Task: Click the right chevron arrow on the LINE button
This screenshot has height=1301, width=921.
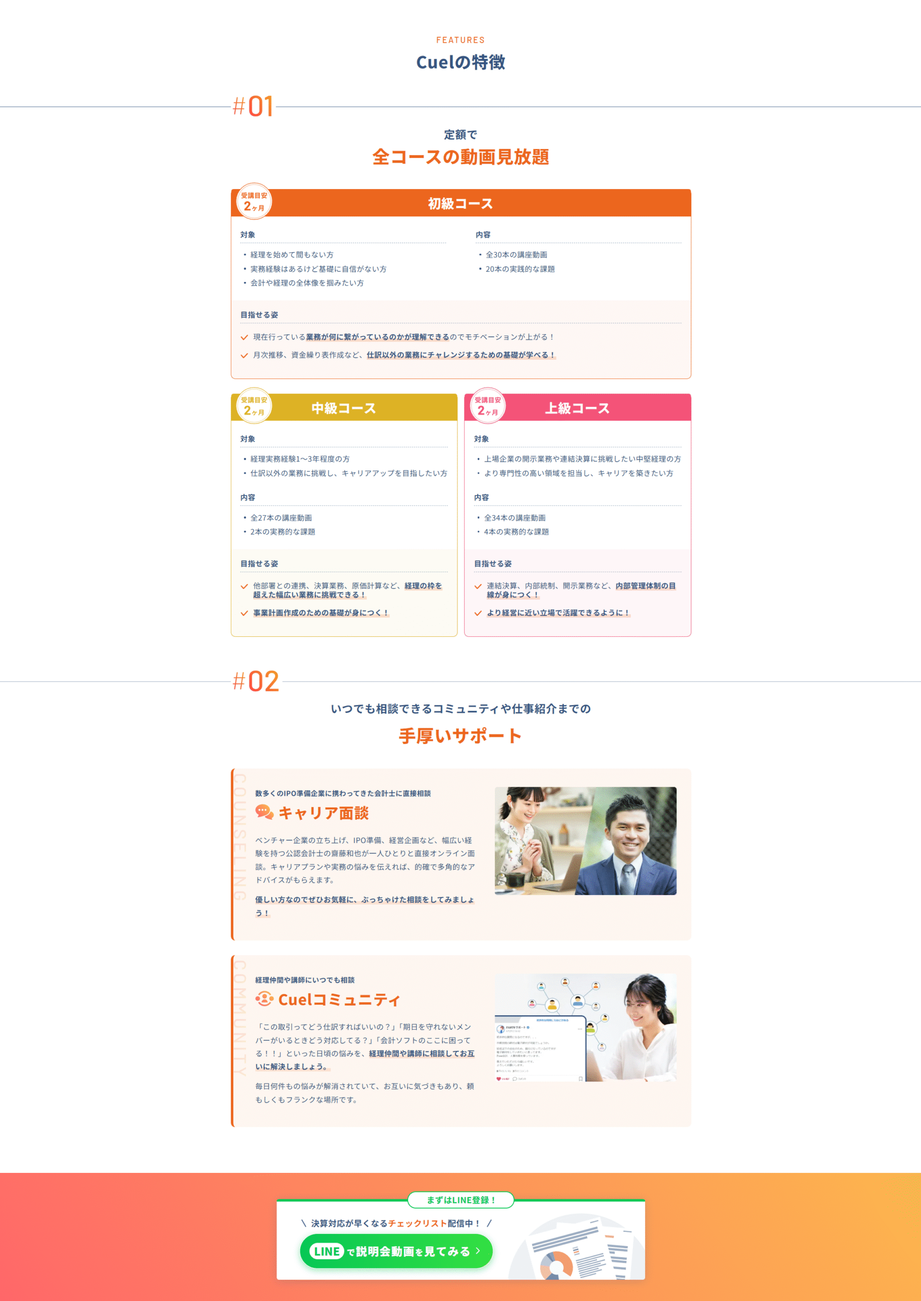Action: (478, 1251)
